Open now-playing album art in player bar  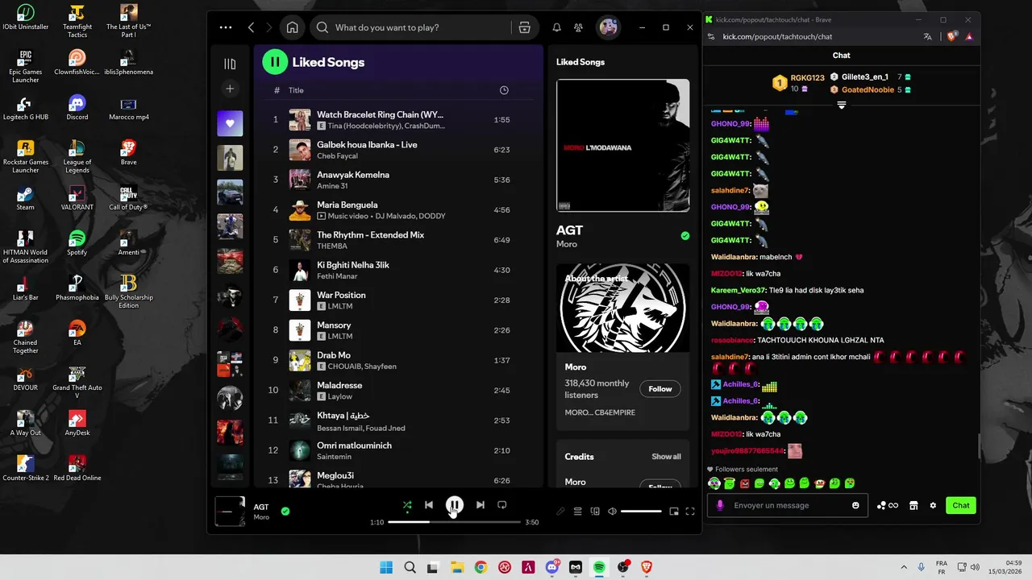230,512
